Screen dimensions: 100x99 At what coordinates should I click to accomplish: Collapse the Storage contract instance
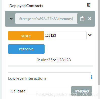click(x=11, y=19)
